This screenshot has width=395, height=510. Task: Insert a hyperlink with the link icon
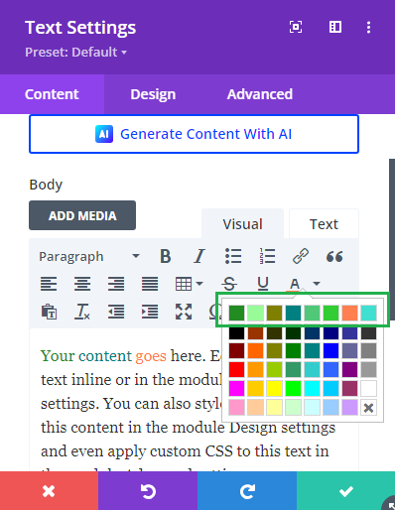[301, 256]
